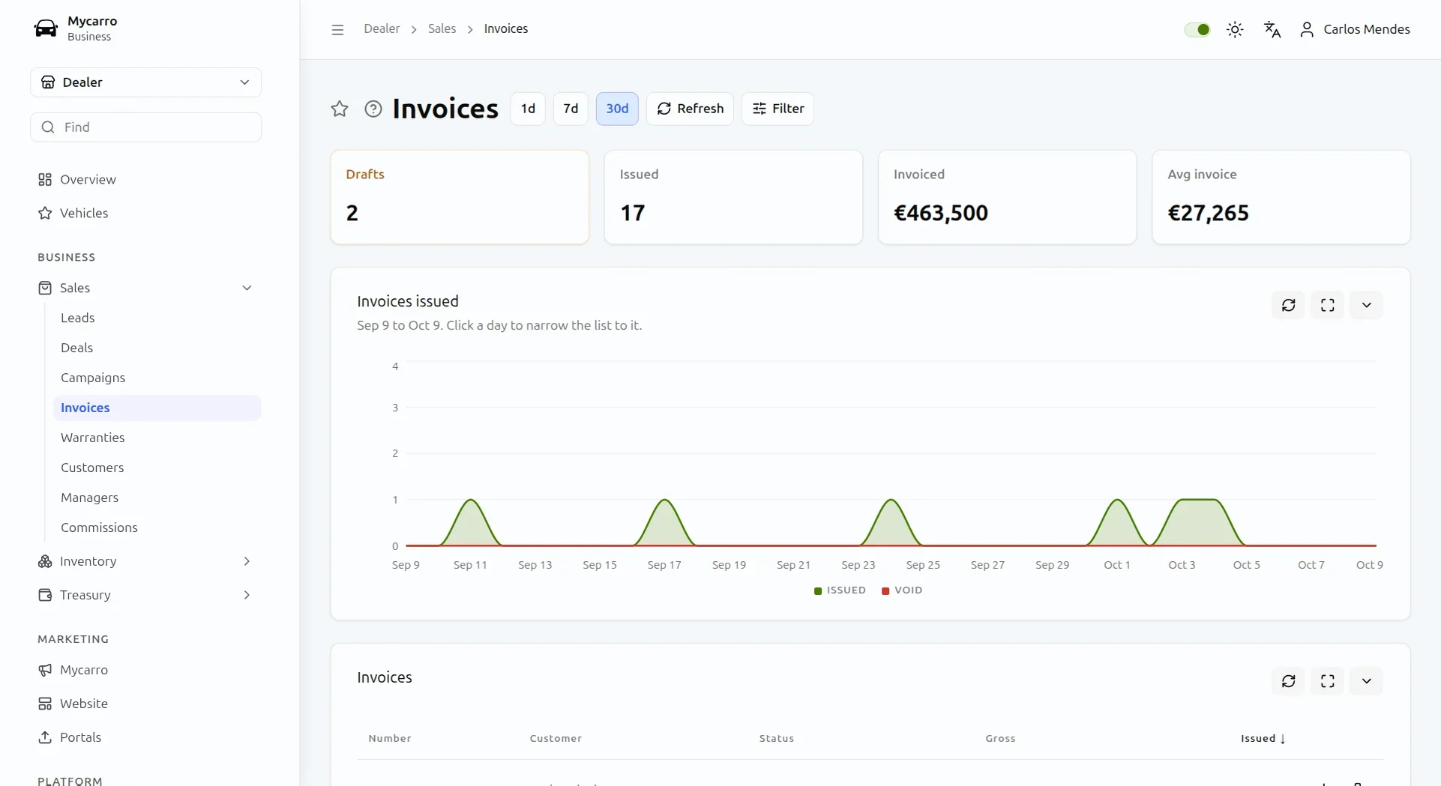
Task: Open the help question mark icon
Action: coord(373,109)
